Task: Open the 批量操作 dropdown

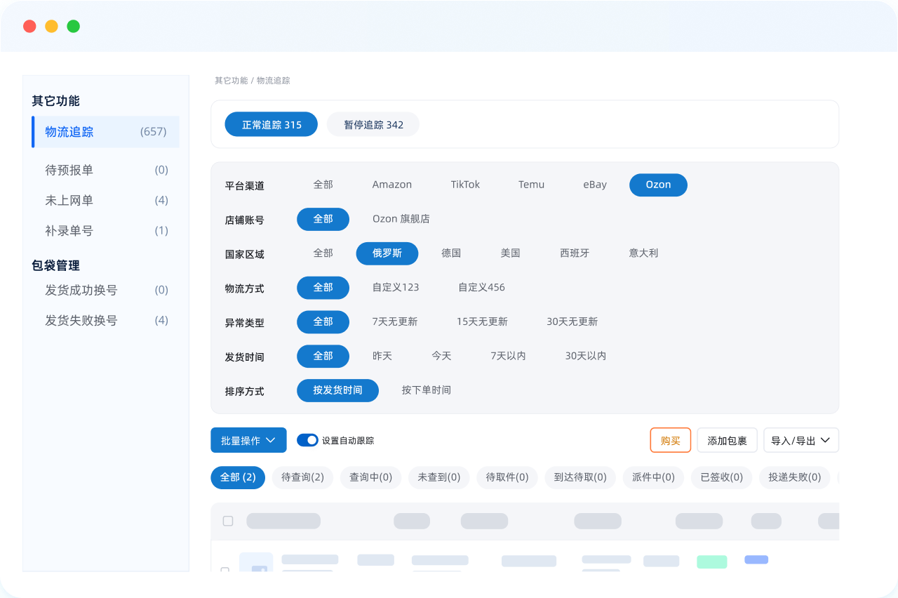Action: pyautogui.click(x=248, y=440)
